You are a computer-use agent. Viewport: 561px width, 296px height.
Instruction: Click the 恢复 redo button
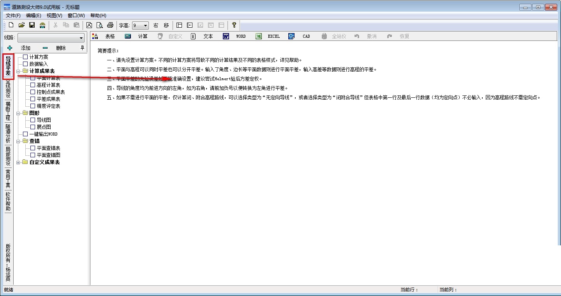(x=399, y=36)
